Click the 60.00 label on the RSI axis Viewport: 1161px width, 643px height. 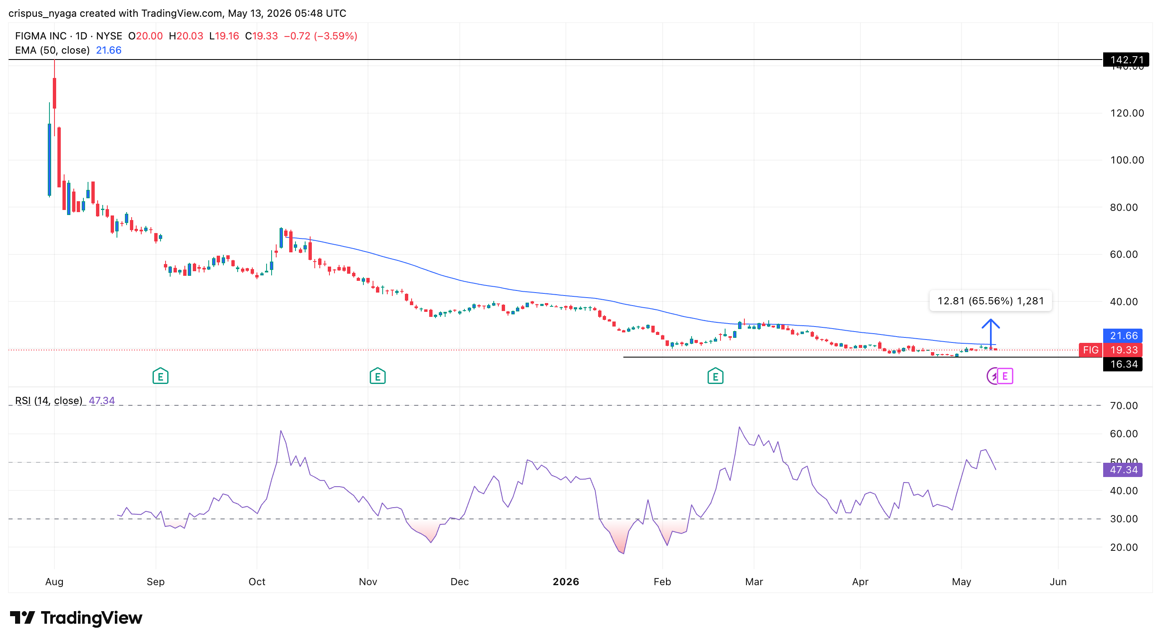[1124, 433]
